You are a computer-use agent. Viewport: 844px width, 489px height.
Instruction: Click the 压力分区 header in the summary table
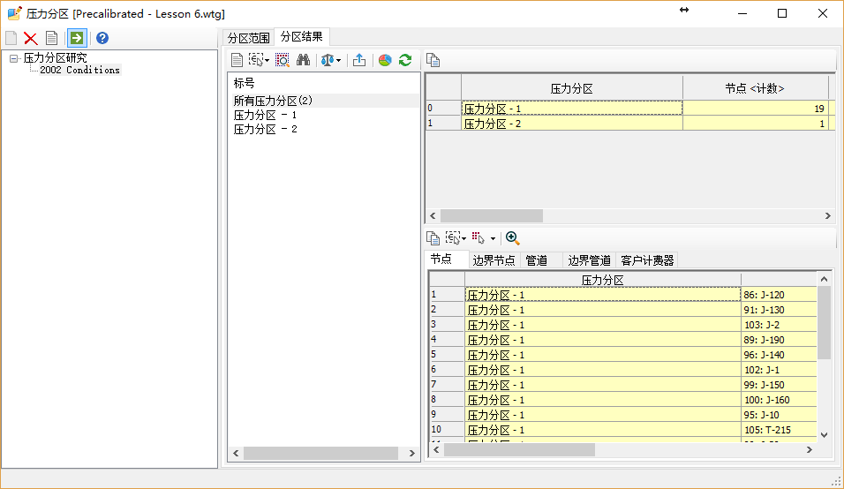point(571,88)
